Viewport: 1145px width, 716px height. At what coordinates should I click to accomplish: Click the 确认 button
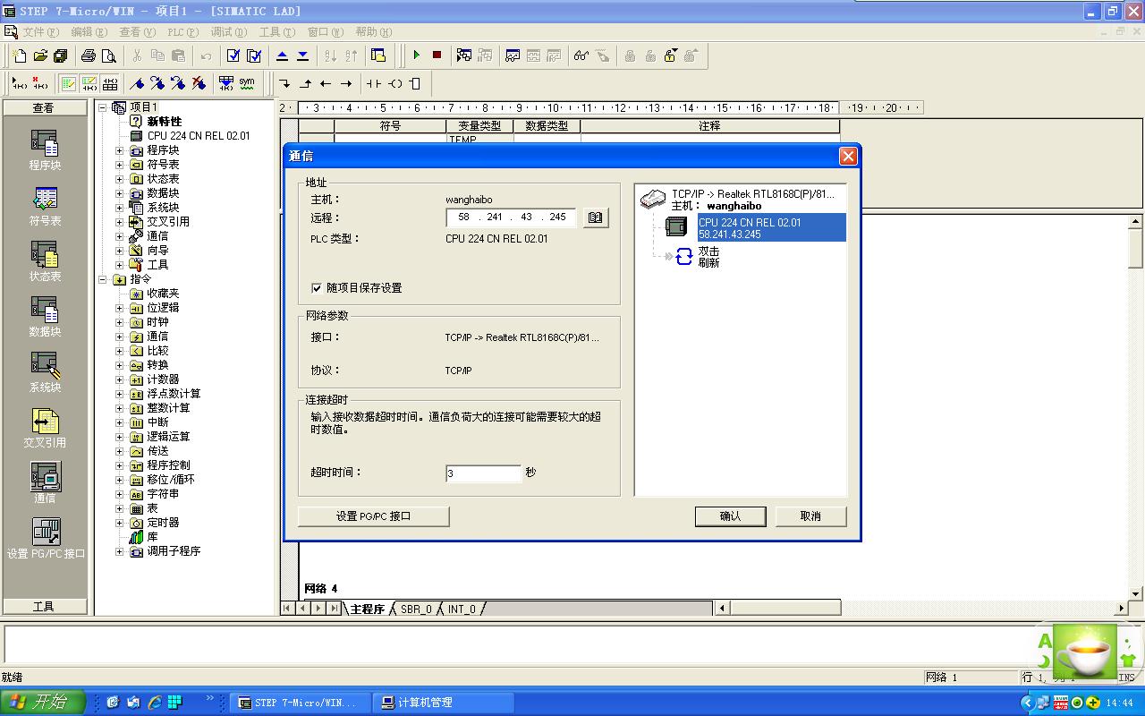(730, 516)
